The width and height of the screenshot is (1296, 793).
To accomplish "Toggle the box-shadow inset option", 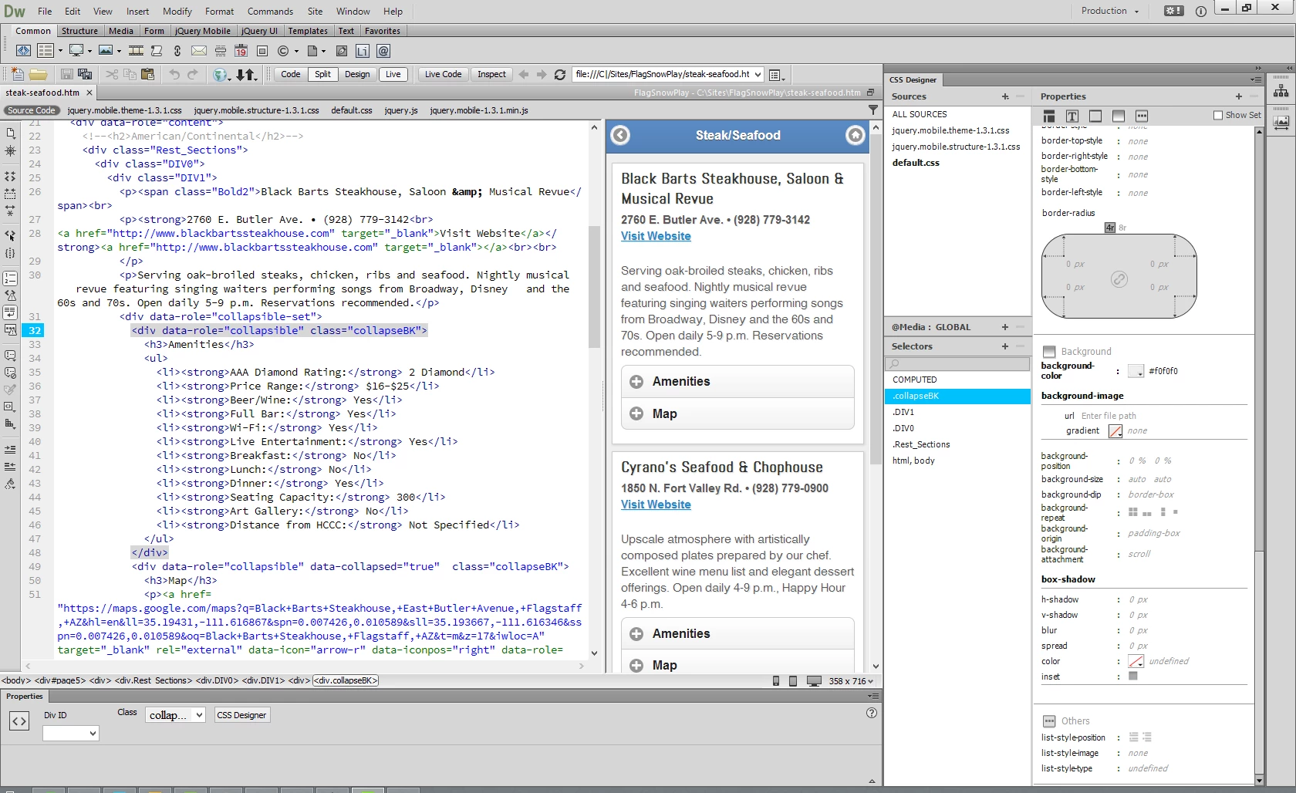I will coord(1133,677).
